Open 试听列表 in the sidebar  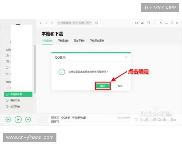[x=15, y=107]
